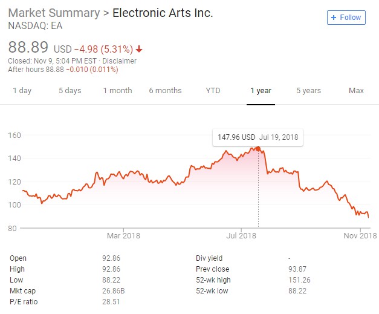379x314 pixels.
Task: Select the YTD range tab
Action: coord(213,91)
